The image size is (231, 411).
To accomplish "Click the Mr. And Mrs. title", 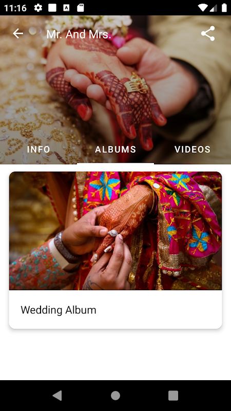I will (79, 34).
